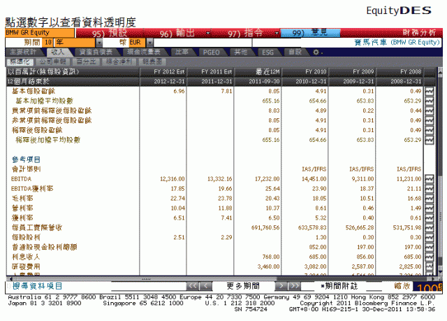This screenshot has width=447, height=321.
Task: Click the 最近12M column header
Action: click(x=258, y=72)
